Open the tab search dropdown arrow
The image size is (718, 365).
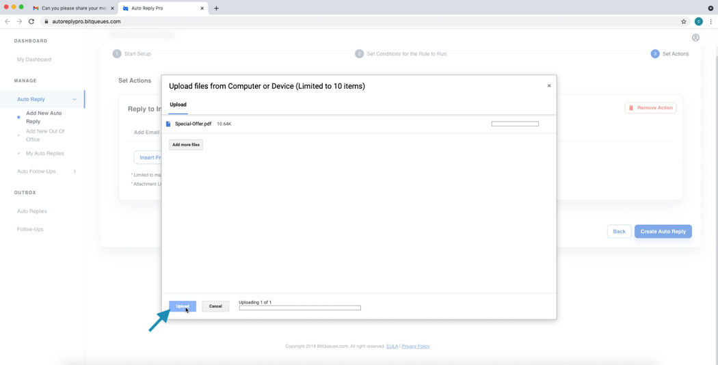tap(710, 8)
